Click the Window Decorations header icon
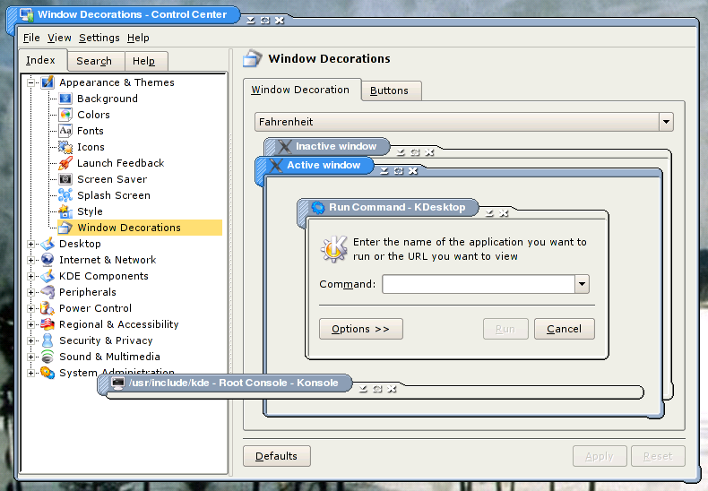The image size is (708, 491). point(253,58)
